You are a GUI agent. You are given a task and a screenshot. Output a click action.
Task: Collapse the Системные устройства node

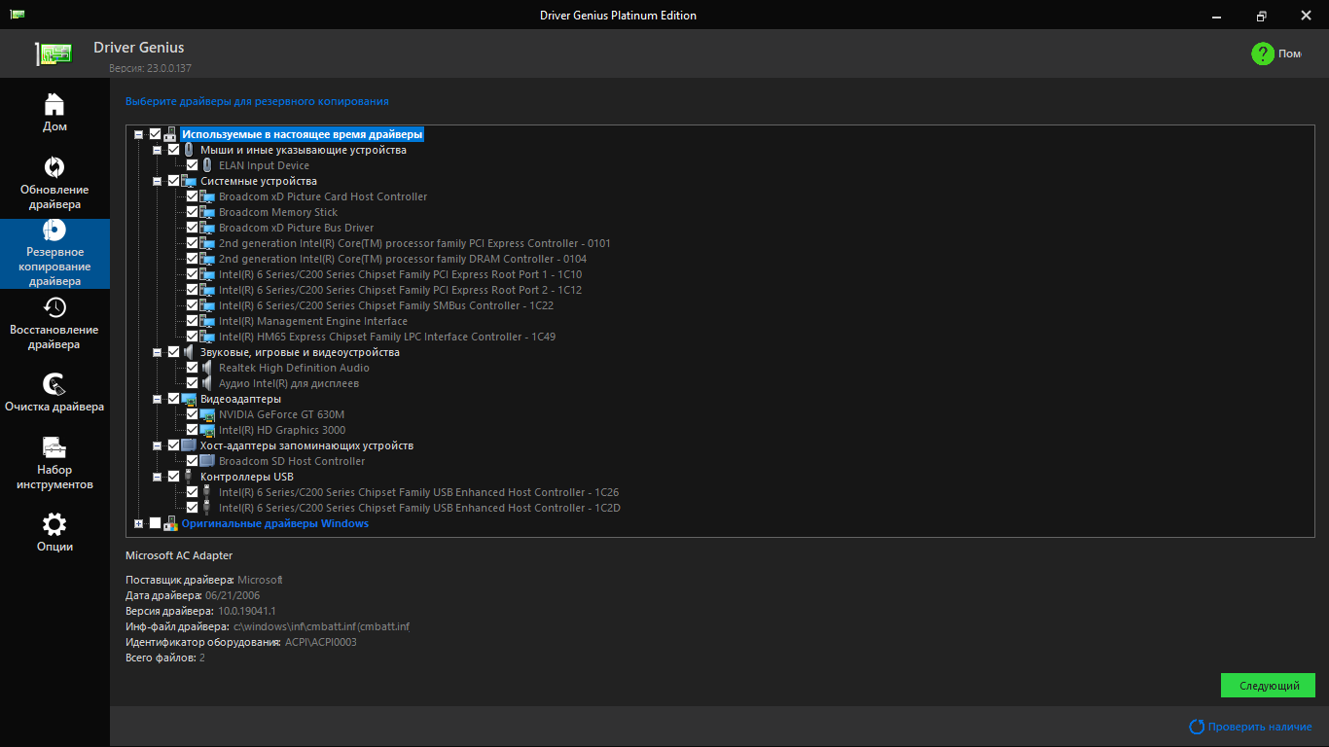[158, 181]
